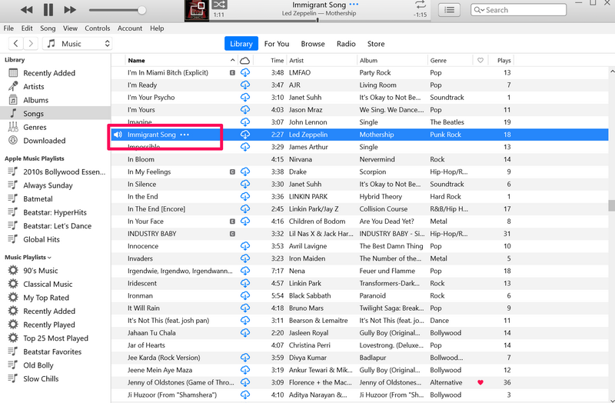Switch to the Browse tab
This screenshot has width=615, height=403.
coord(313,44)
